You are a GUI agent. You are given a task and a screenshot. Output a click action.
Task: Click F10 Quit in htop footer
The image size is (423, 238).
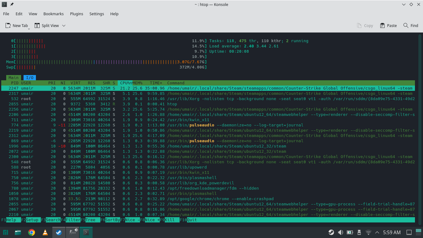click(x=188, y=220)
